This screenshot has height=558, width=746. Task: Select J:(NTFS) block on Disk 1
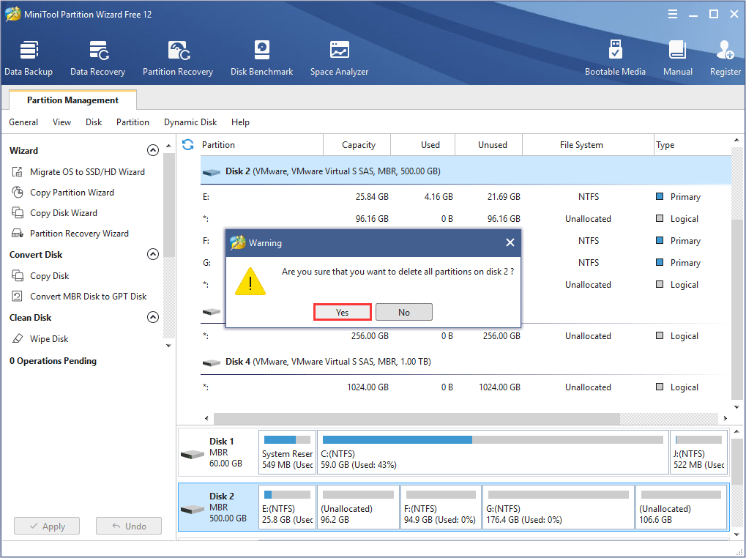point(699,453)
